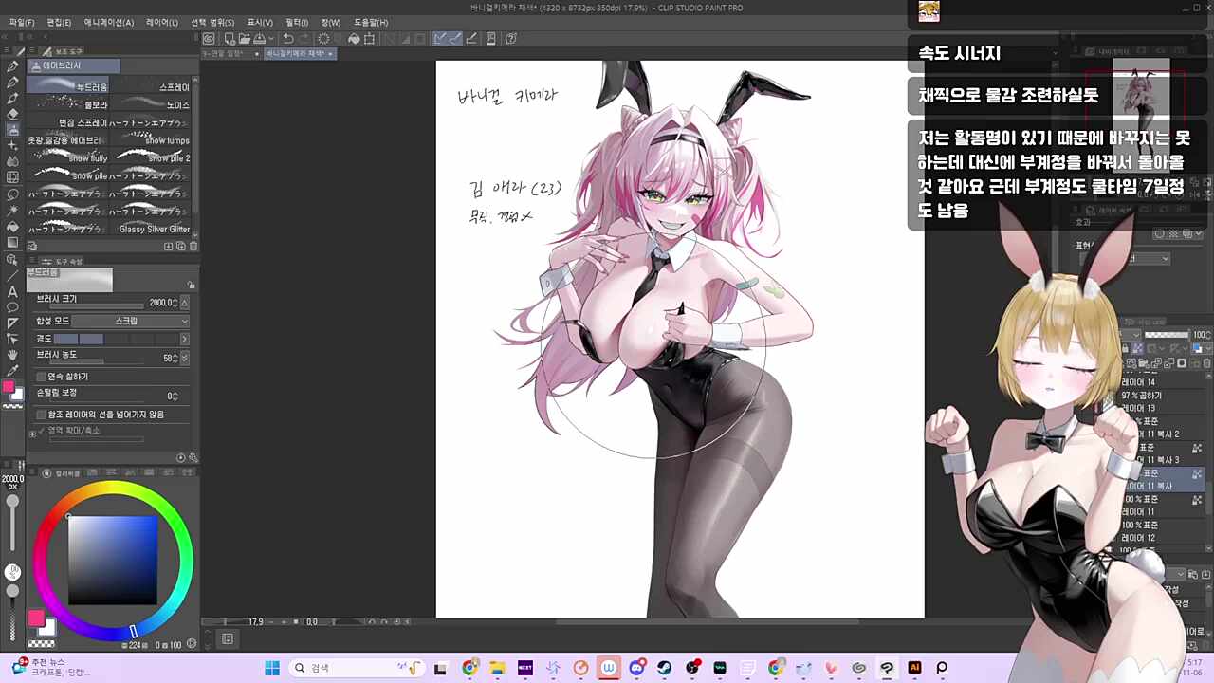This screenshot has width=1214, height=683.
Task: Click the smartphone connect icon in command bar
Action: click(491, 39)
